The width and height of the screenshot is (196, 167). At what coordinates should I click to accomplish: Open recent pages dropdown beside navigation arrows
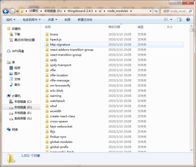pyautogui.click(x=17, y=11)
